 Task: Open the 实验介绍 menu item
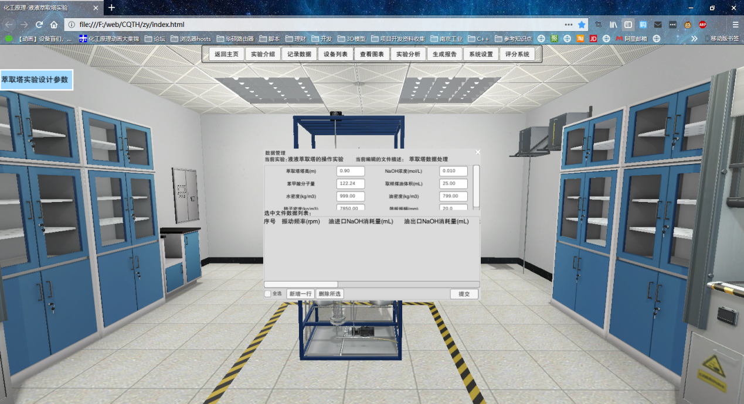click(x=263, y=54)
